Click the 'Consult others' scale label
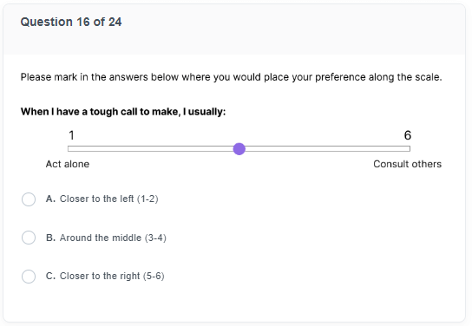The image size is (472, 326). (407, 164)
